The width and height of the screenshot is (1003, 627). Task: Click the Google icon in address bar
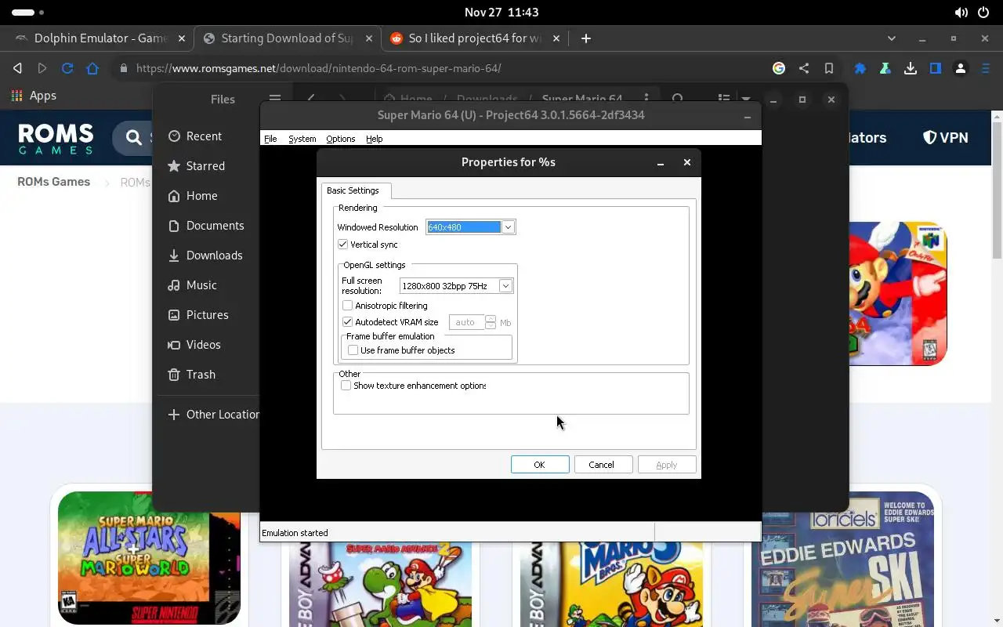[x=779, y=68]
